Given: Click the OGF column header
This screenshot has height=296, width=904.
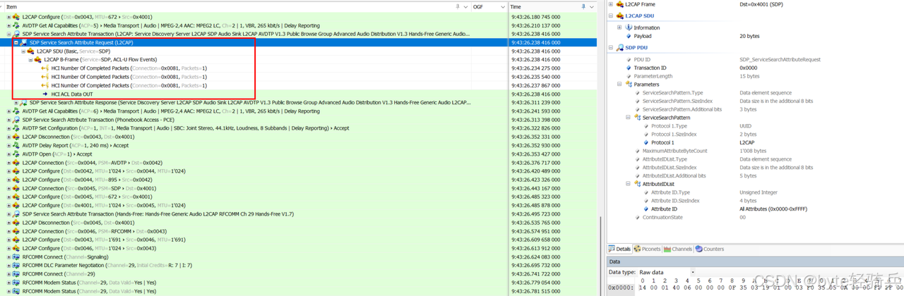Looking at the screenshot, I should point(478,6).
